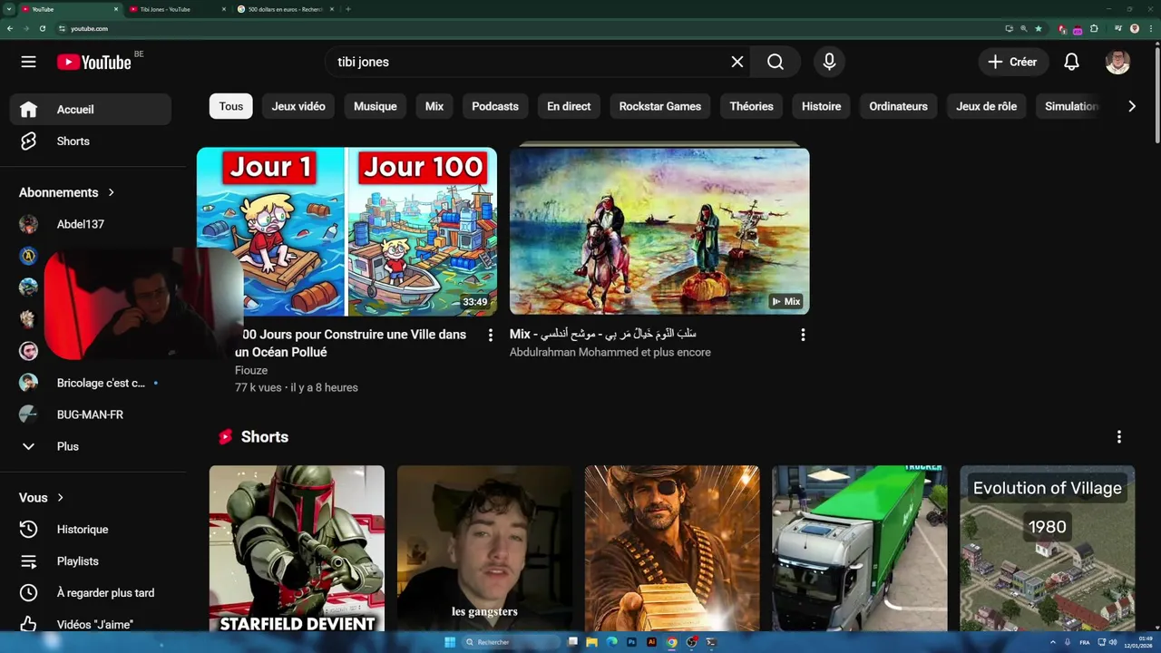The height and width of the screenshot is (653, 1161).
Task: Expand the Vous section
Action: [42, 497]
